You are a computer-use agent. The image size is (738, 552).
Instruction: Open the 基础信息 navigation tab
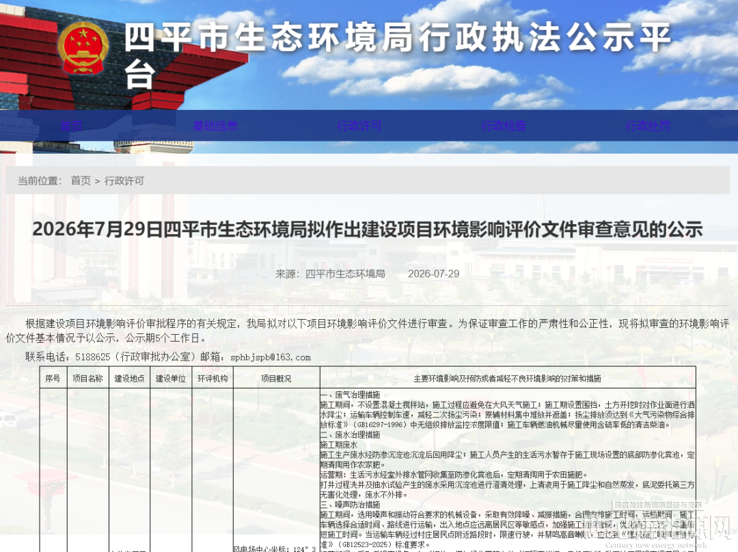(215, 126)
